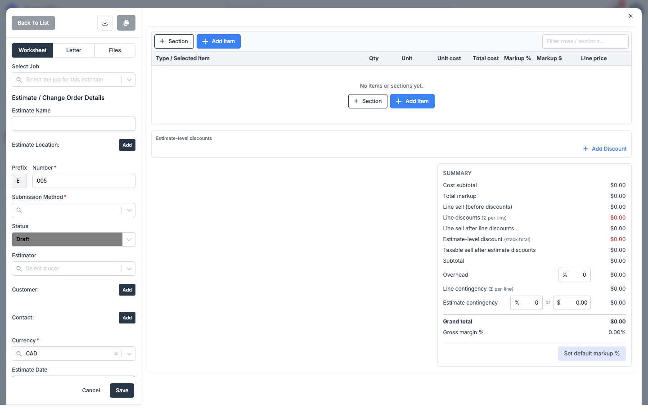Edit the Number field showing 005

click(84, 181)
